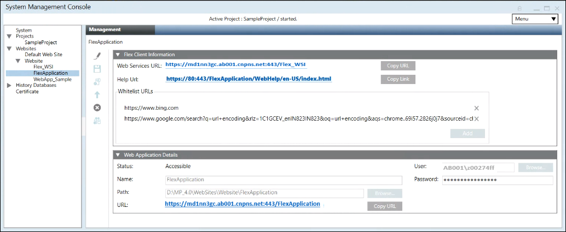
Task: Click the bottom icon in vertical toolbar
Action: (97, 121)
